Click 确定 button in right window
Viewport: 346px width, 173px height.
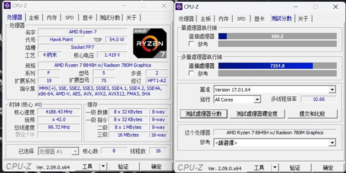328,168
